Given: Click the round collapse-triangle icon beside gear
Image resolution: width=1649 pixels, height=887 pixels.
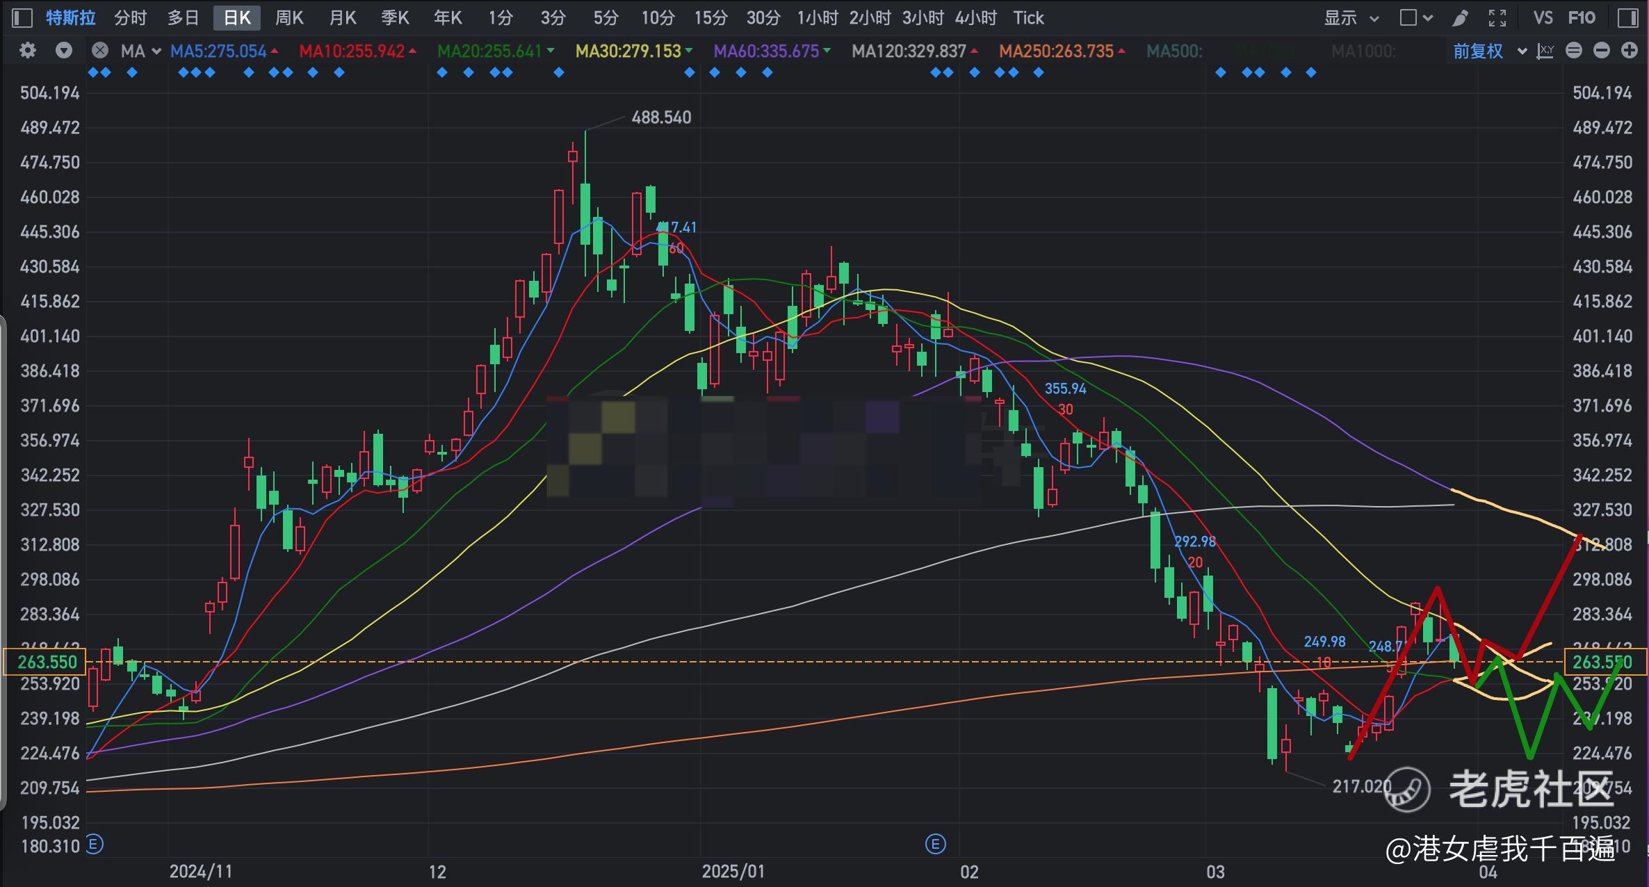Looking at the screenshot, I should tap(64, 51).
